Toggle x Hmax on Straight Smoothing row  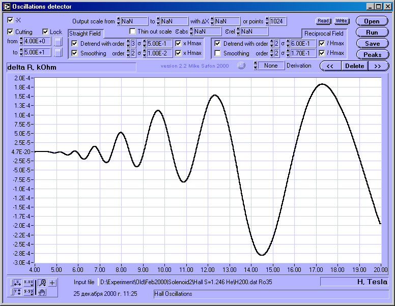tap(178, 53)
